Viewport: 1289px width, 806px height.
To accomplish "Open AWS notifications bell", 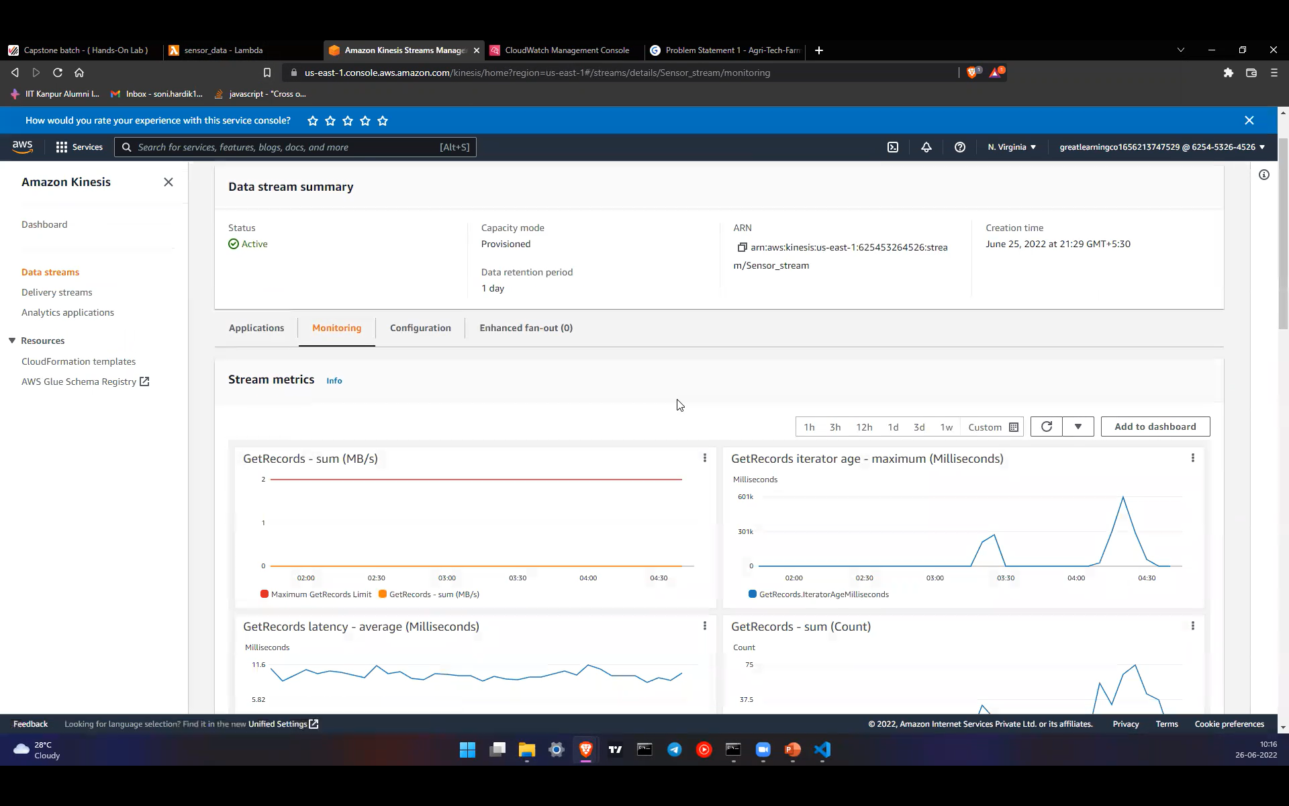I will click(x=926, y=147).
